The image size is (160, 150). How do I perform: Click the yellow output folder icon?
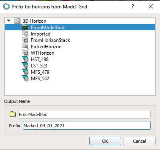click(x=12, y=114)
